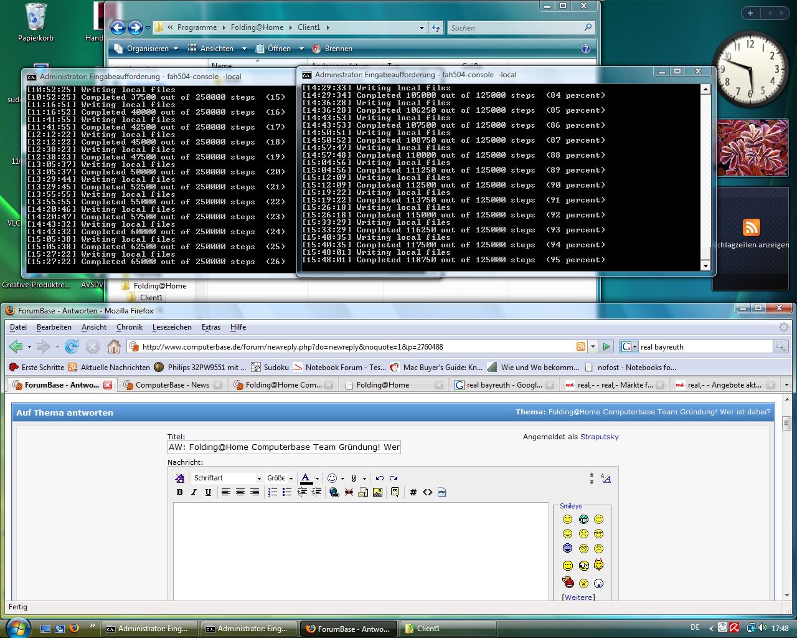Reload the page in Firefox

[x=72, y=346]
